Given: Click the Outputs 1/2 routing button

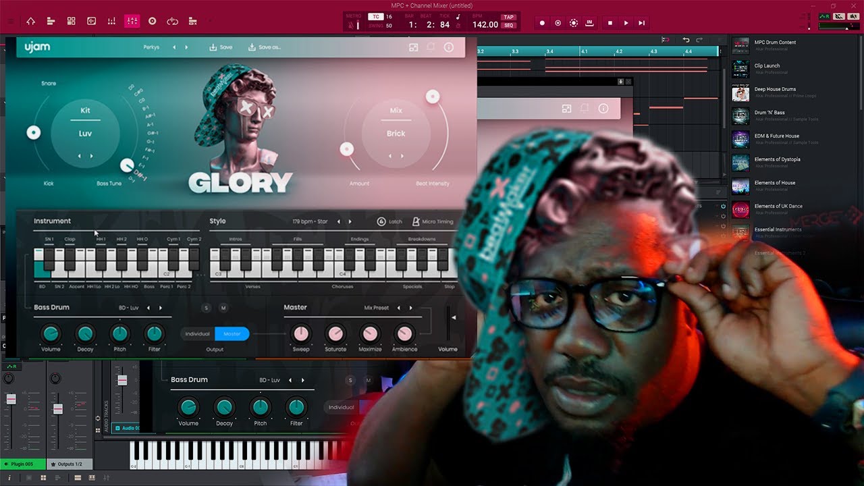Looking at the screenshot, I should click(x=70, y=464).
